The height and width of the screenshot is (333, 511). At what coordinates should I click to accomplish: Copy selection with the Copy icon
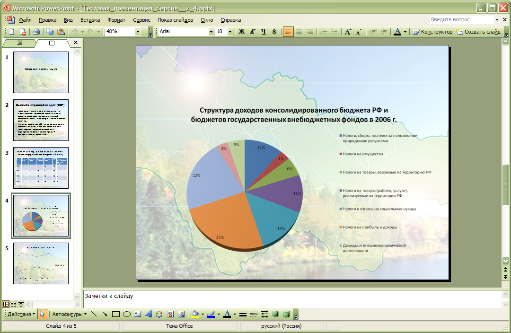pos(50,32)
